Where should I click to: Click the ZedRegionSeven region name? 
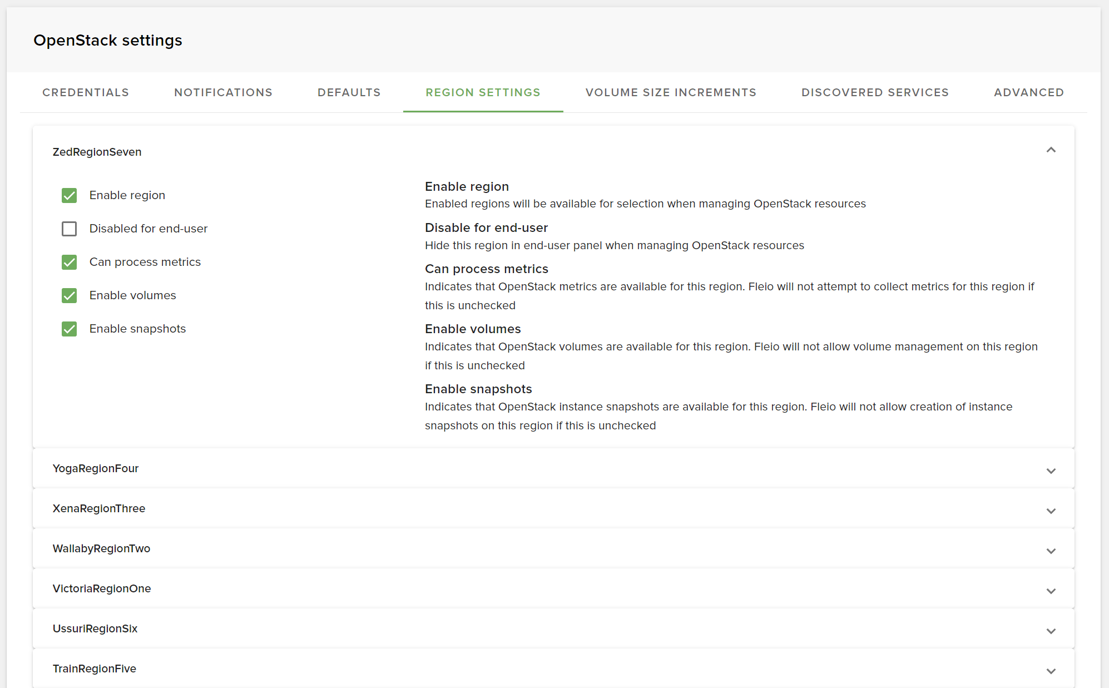tap(97, 152)
